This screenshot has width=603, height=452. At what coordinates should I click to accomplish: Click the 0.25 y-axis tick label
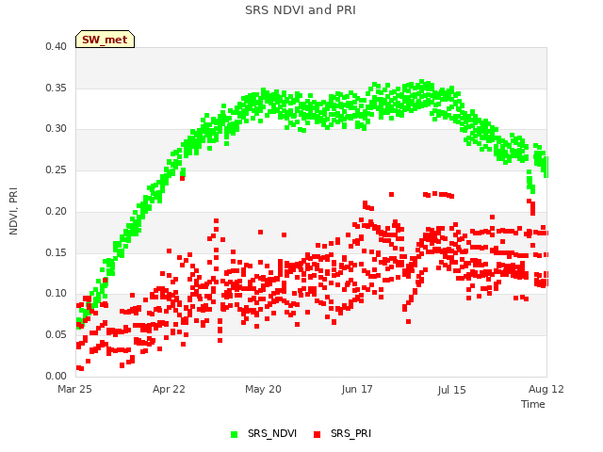click(57, 169)
